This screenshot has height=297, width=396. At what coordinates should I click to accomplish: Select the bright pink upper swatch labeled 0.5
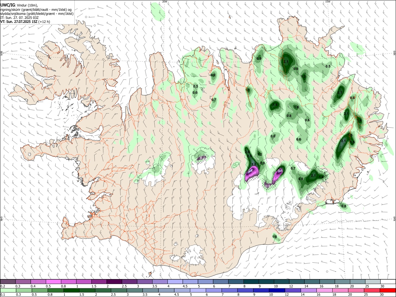[x=53, y=282]
